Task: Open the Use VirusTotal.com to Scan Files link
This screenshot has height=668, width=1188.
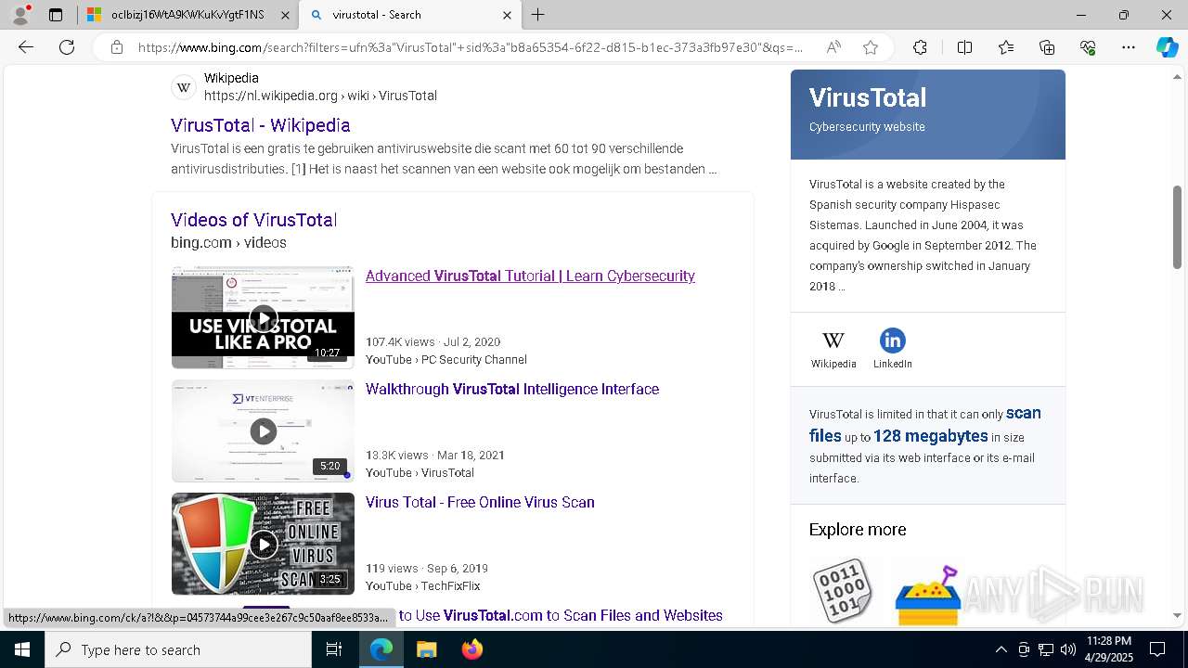Action: 561,615
